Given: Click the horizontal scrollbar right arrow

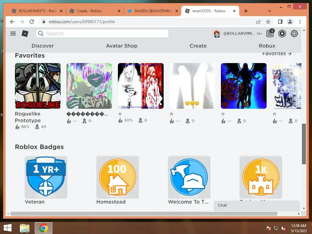Looking at the screenshot, I should click(x=299, y=214).
